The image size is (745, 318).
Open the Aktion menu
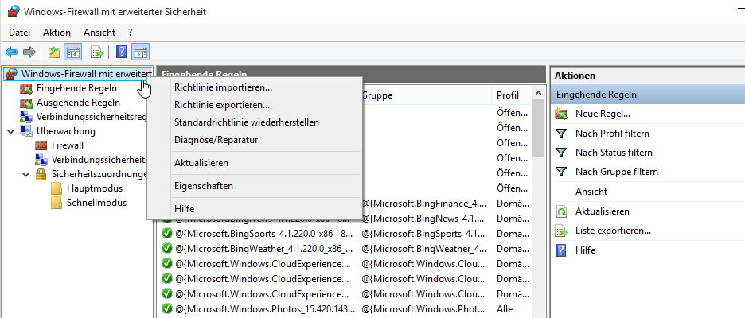click(57, 33)
